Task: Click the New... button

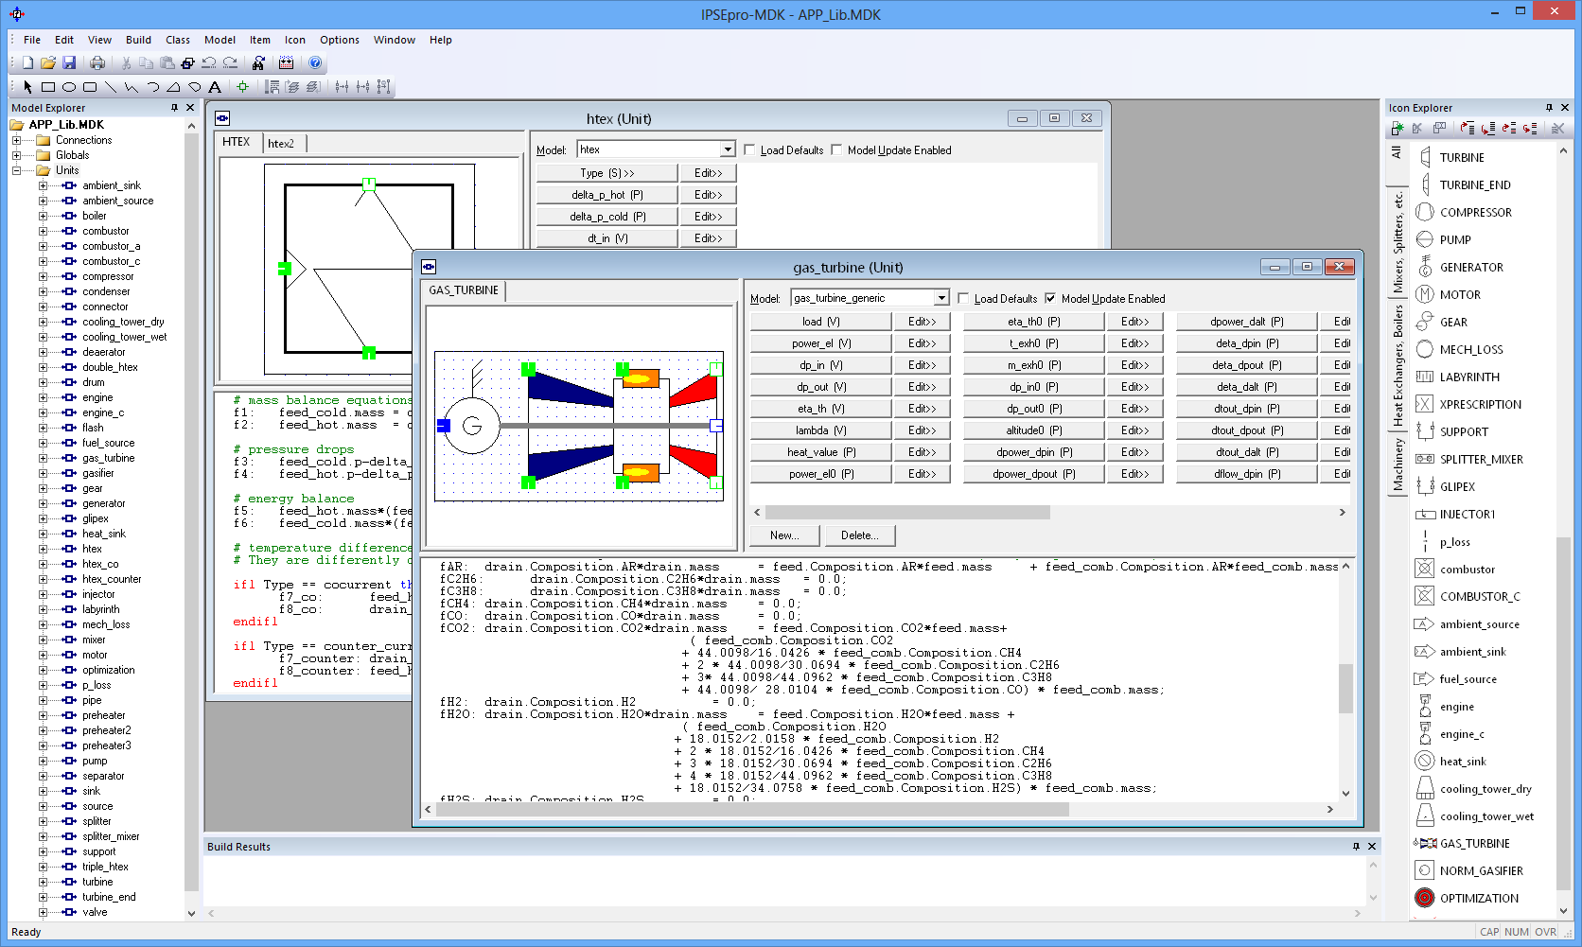Action: 784,535
